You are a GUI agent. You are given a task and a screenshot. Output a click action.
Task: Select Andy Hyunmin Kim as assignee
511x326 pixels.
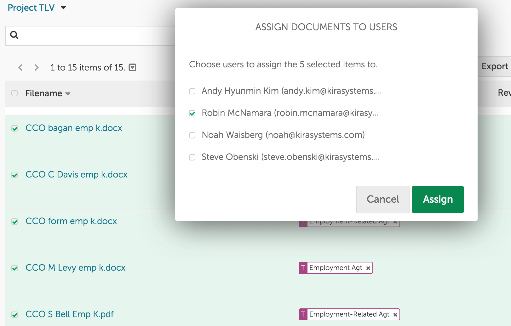(x=192, y=91)
